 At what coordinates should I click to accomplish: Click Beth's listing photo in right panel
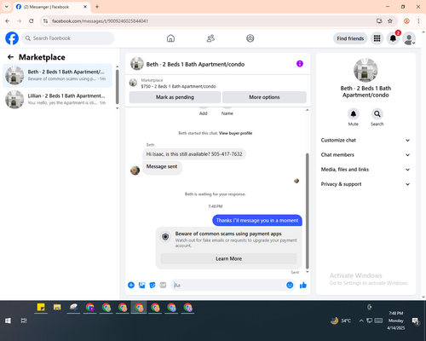click(x=366, y=70)
